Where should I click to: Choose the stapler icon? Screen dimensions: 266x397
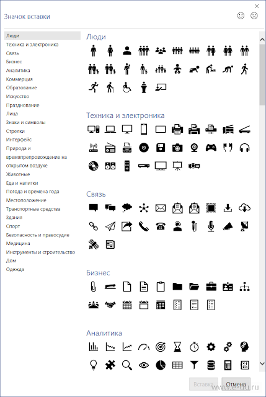110,287
